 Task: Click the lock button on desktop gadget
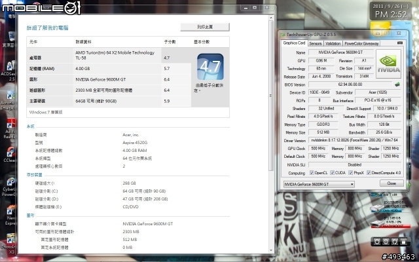click(x=403, y=242)
